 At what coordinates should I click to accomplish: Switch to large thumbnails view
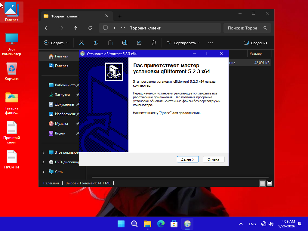click(x=269, y=183)
